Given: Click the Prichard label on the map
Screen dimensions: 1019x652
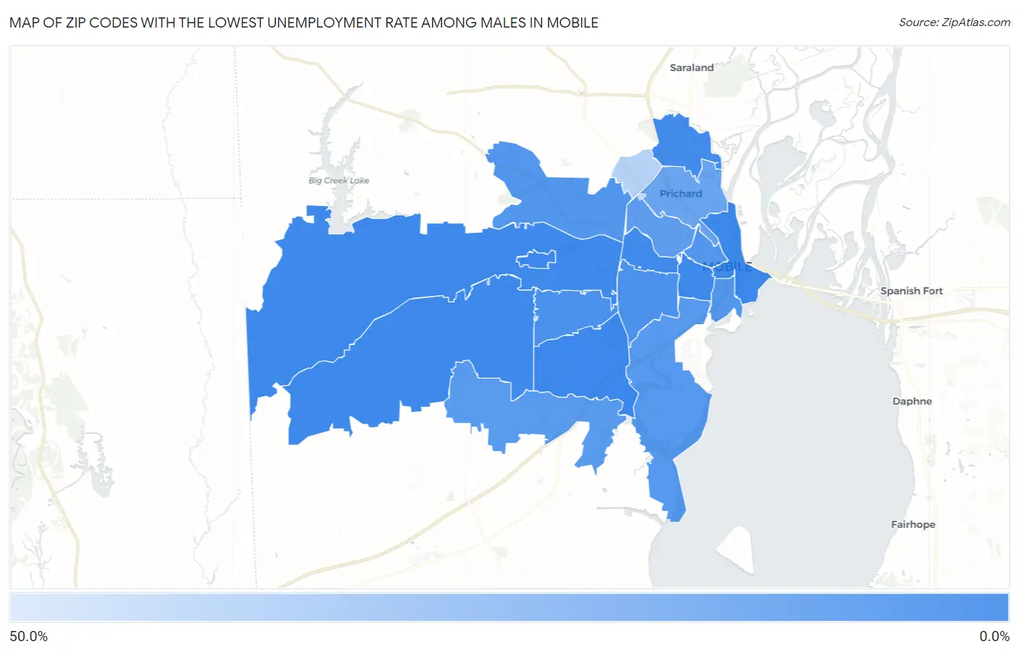Looking at the screenshot, I should coord(681,194).
